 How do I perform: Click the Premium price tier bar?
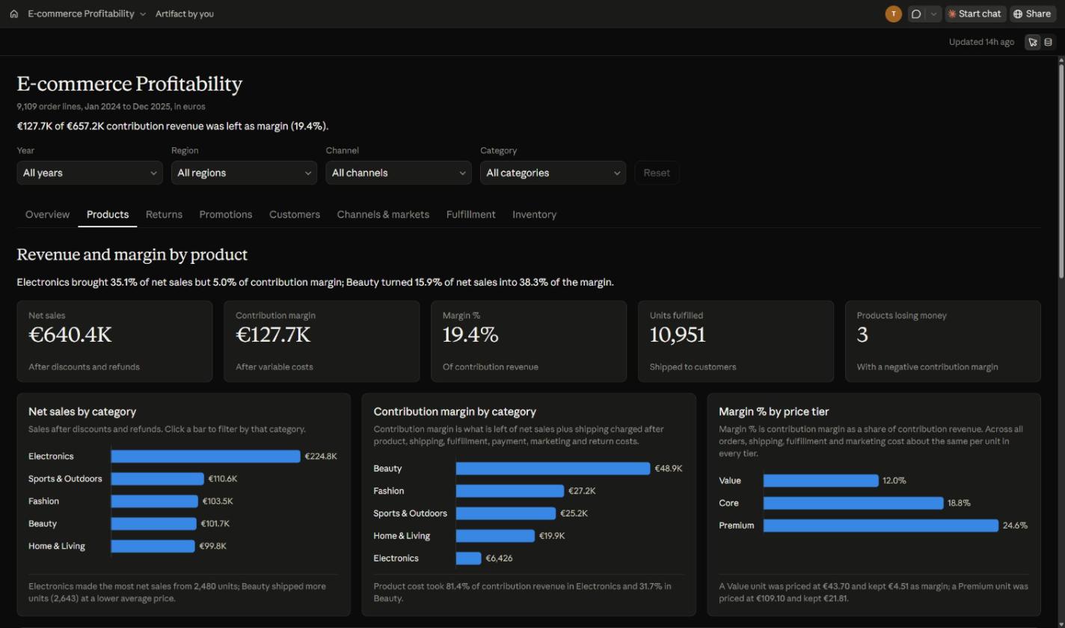(881, 526)
